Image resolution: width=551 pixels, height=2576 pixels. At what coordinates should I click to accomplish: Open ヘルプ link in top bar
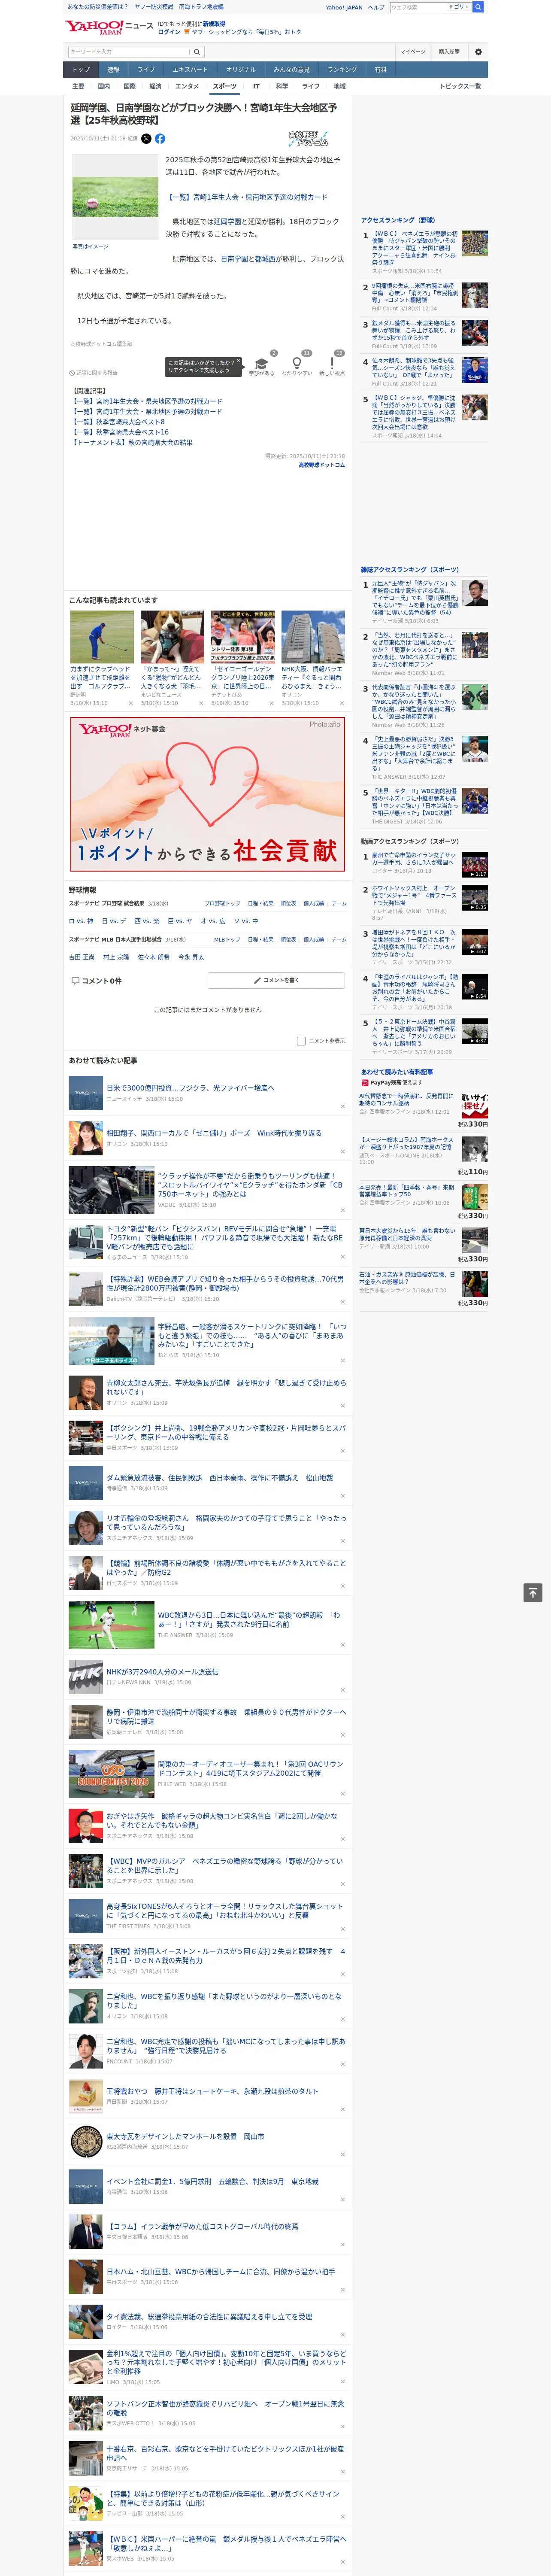pos(375,7)
